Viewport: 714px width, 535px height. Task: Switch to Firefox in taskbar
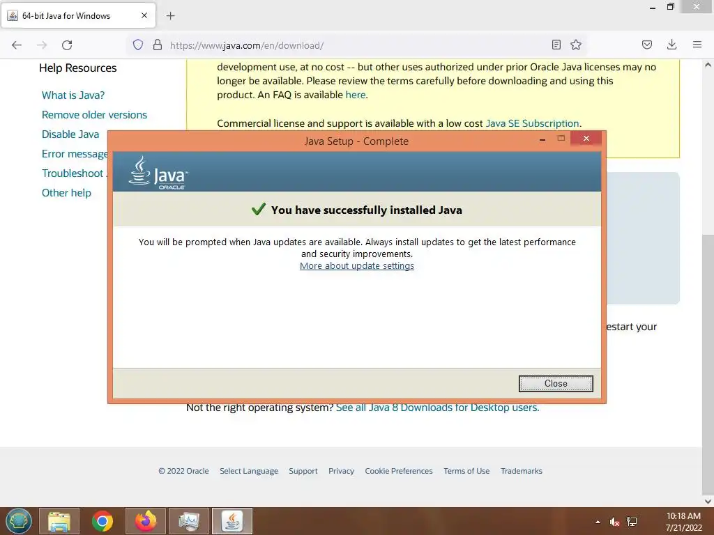point(146,521)
